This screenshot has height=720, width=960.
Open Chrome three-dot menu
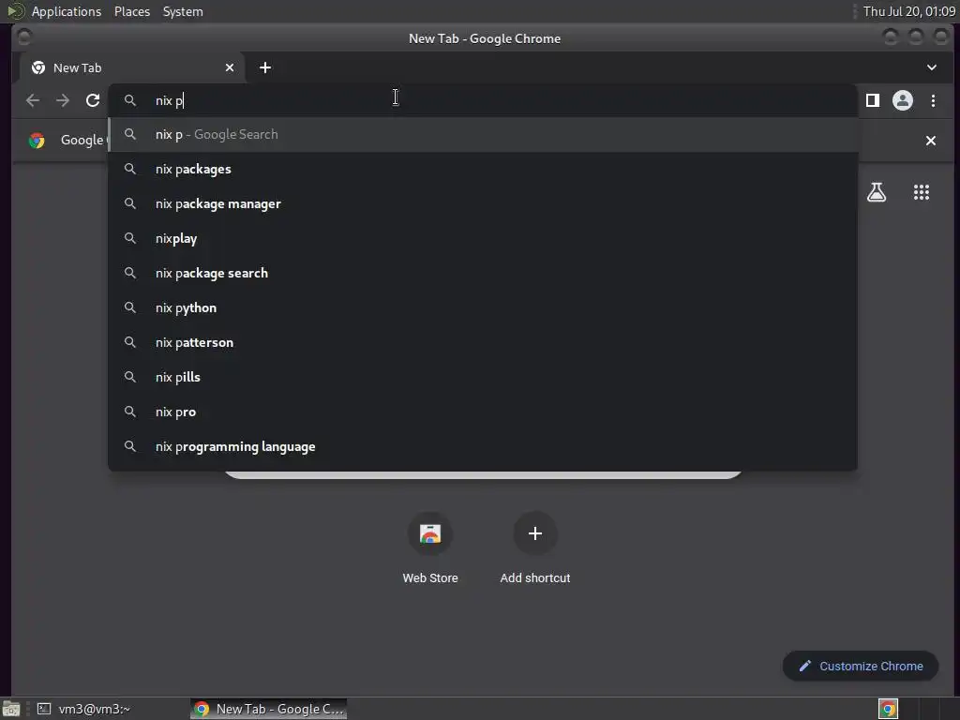tap(933, 100)
